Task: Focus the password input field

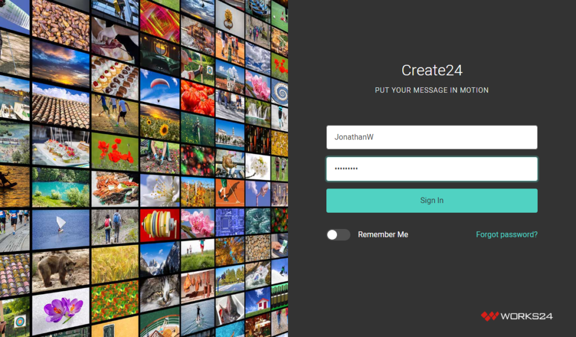Action: [x=431, y=169]
